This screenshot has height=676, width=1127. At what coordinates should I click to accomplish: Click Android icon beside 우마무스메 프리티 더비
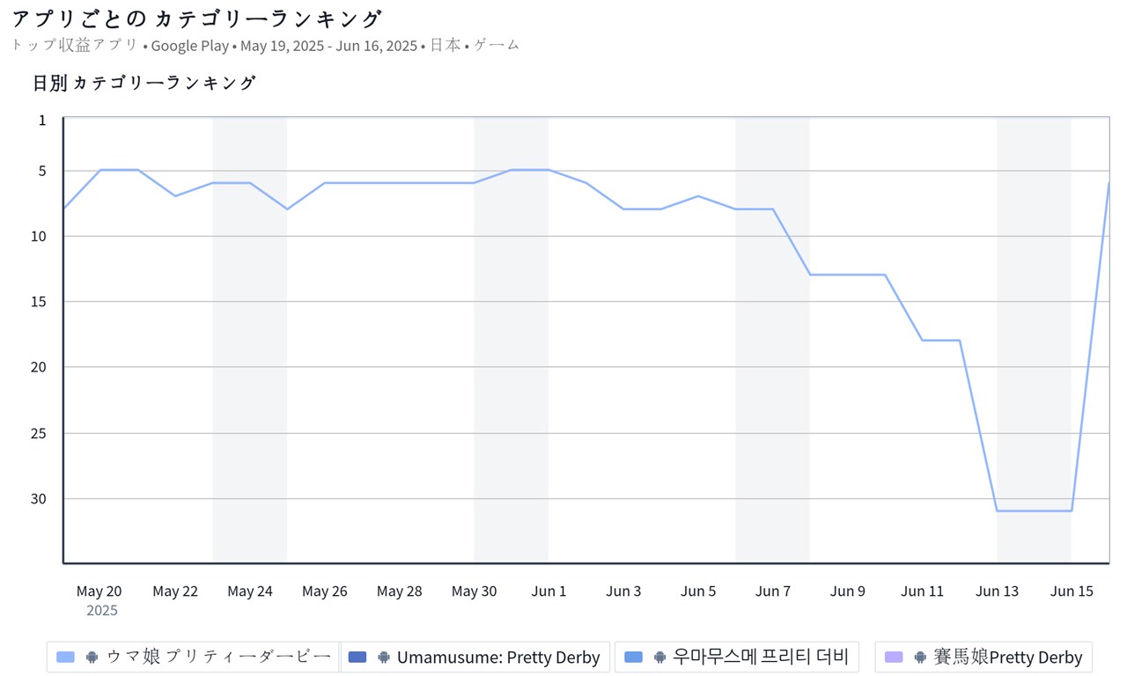[659, 657]
